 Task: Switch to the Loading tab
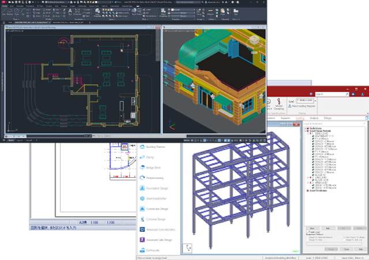pyautogui.click(x=299, y=117)
